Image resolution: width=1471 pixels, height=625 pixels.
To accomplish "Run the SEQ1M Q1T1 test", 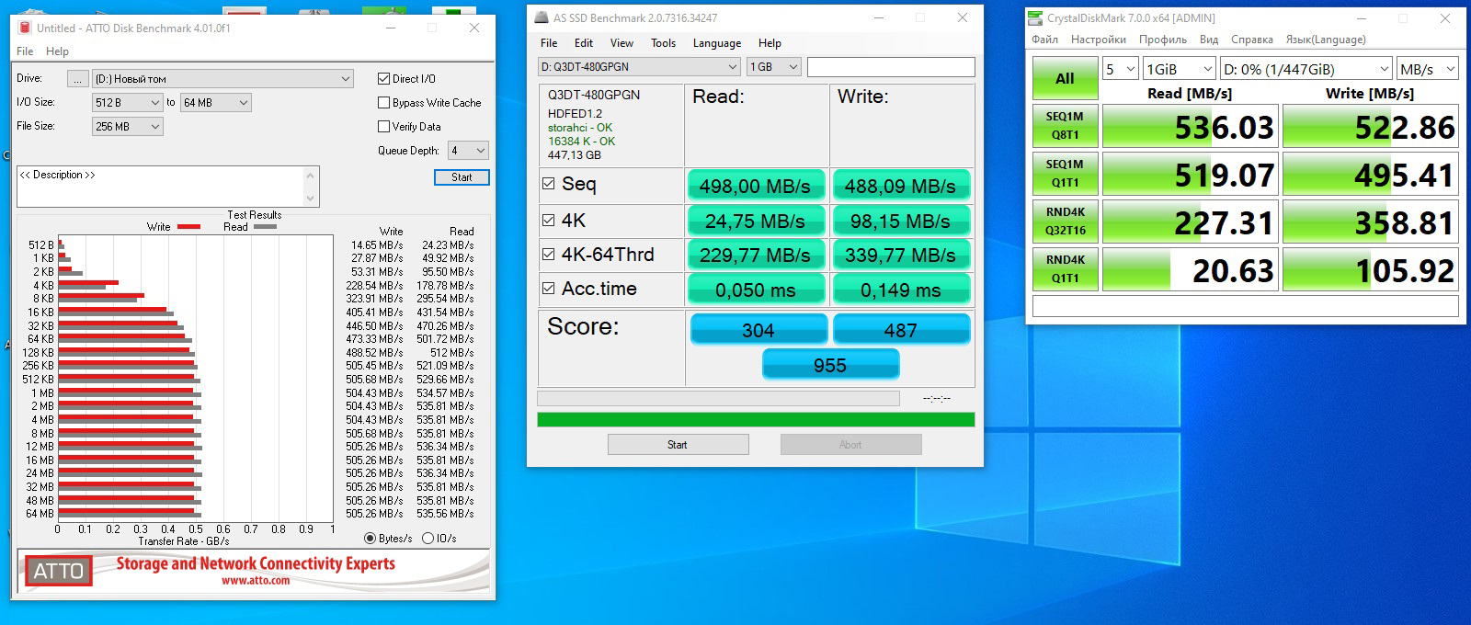I will pyautogui.click(x=1065, y=174).
